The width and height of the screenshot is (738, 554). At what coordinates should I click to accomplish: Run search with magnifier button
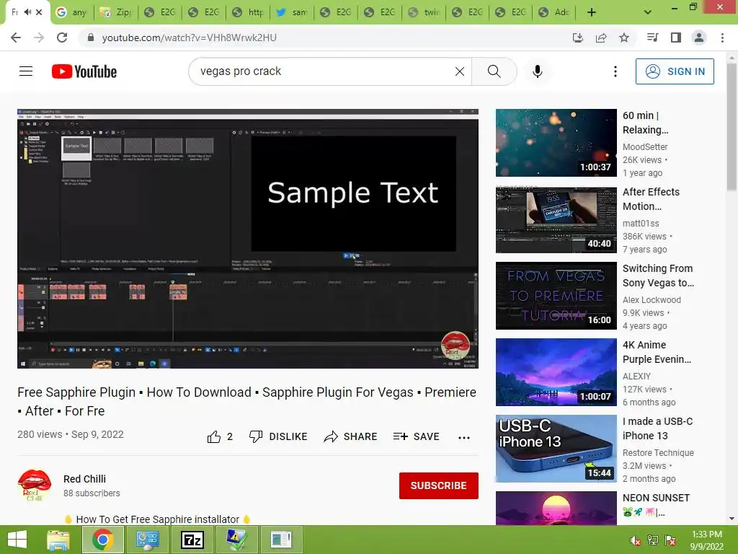click(x=494, y=71)
